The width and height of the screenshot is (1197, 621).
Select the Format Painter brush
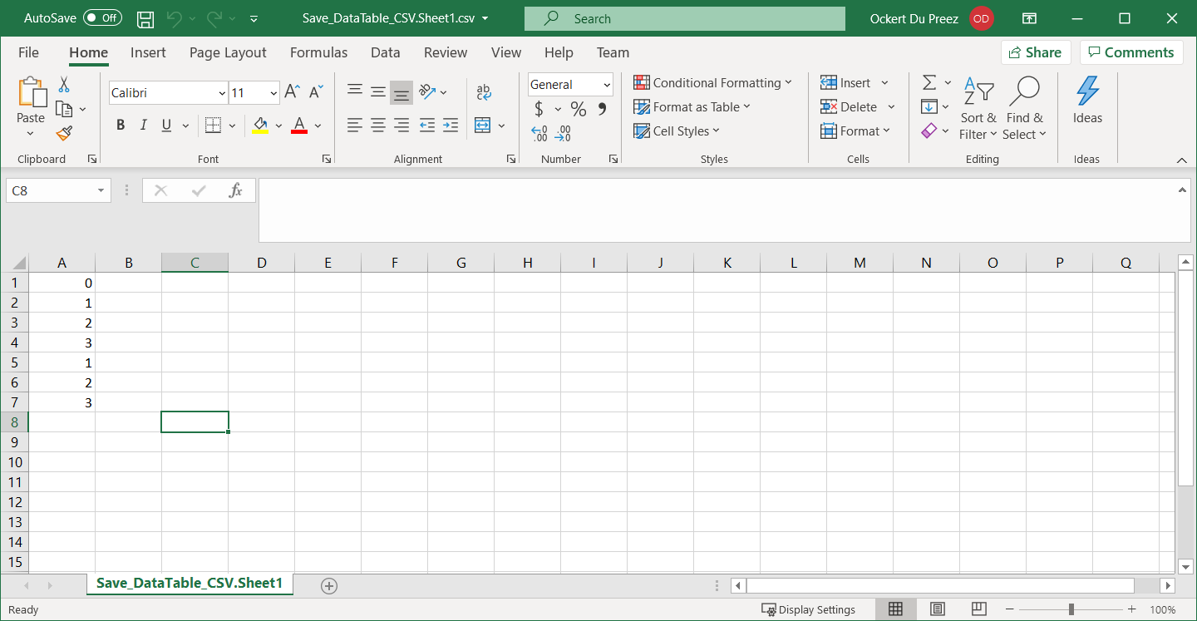[64, 133]
